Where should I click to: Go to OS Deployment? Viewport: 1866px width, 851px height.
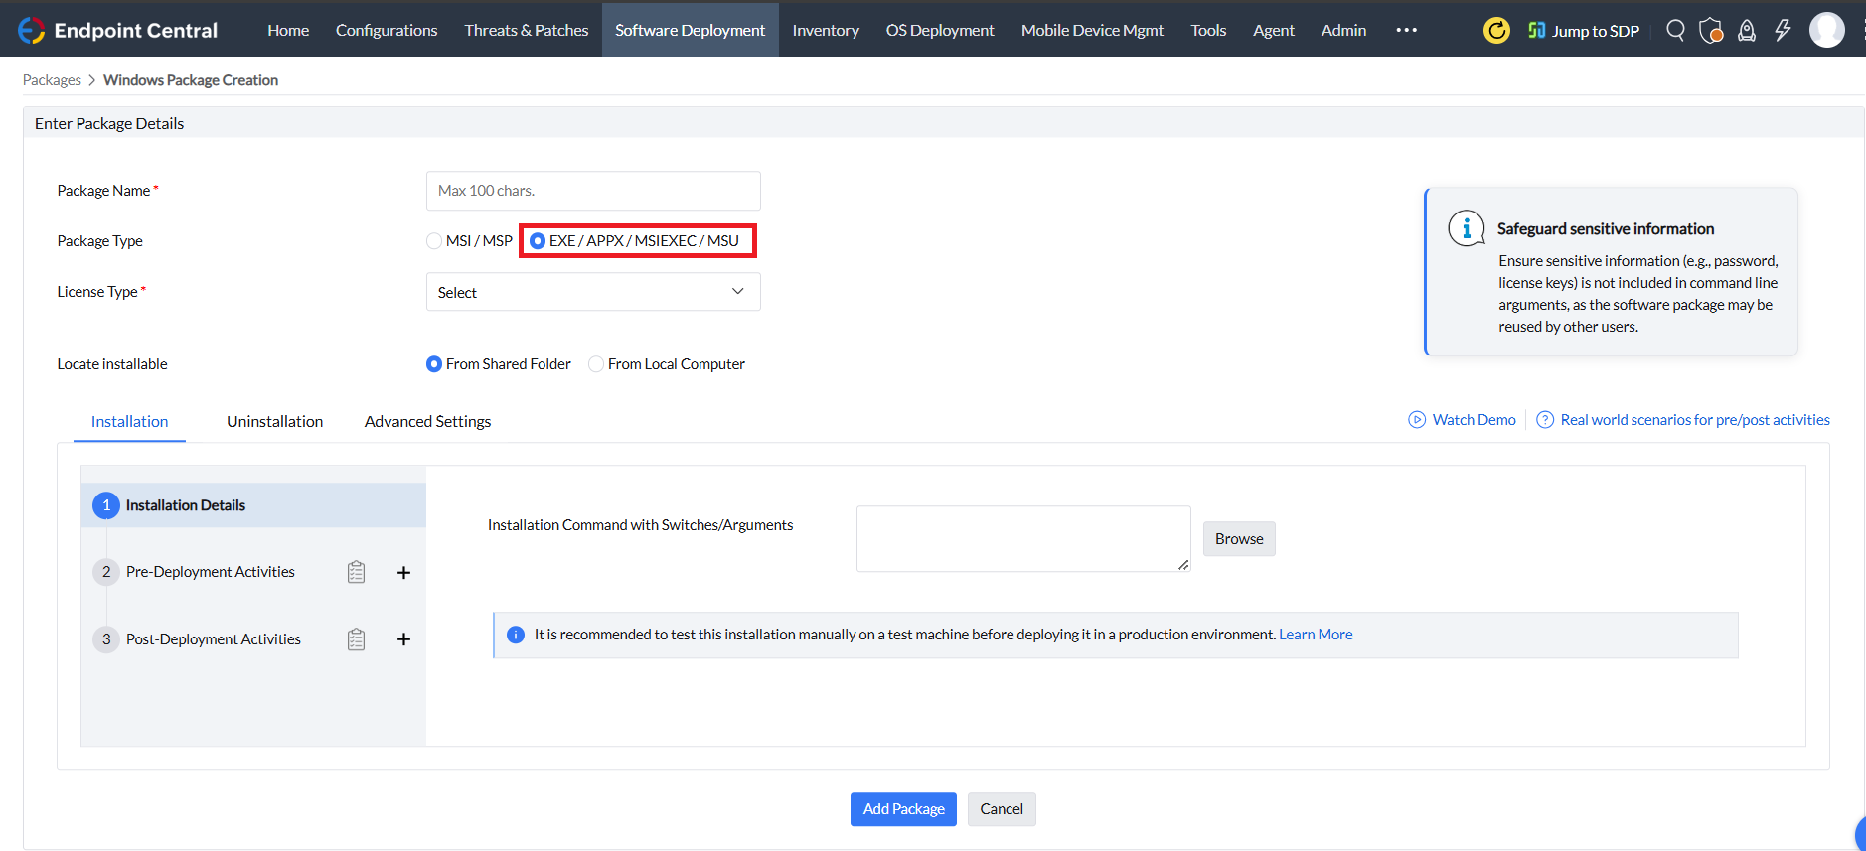(940, 30)
